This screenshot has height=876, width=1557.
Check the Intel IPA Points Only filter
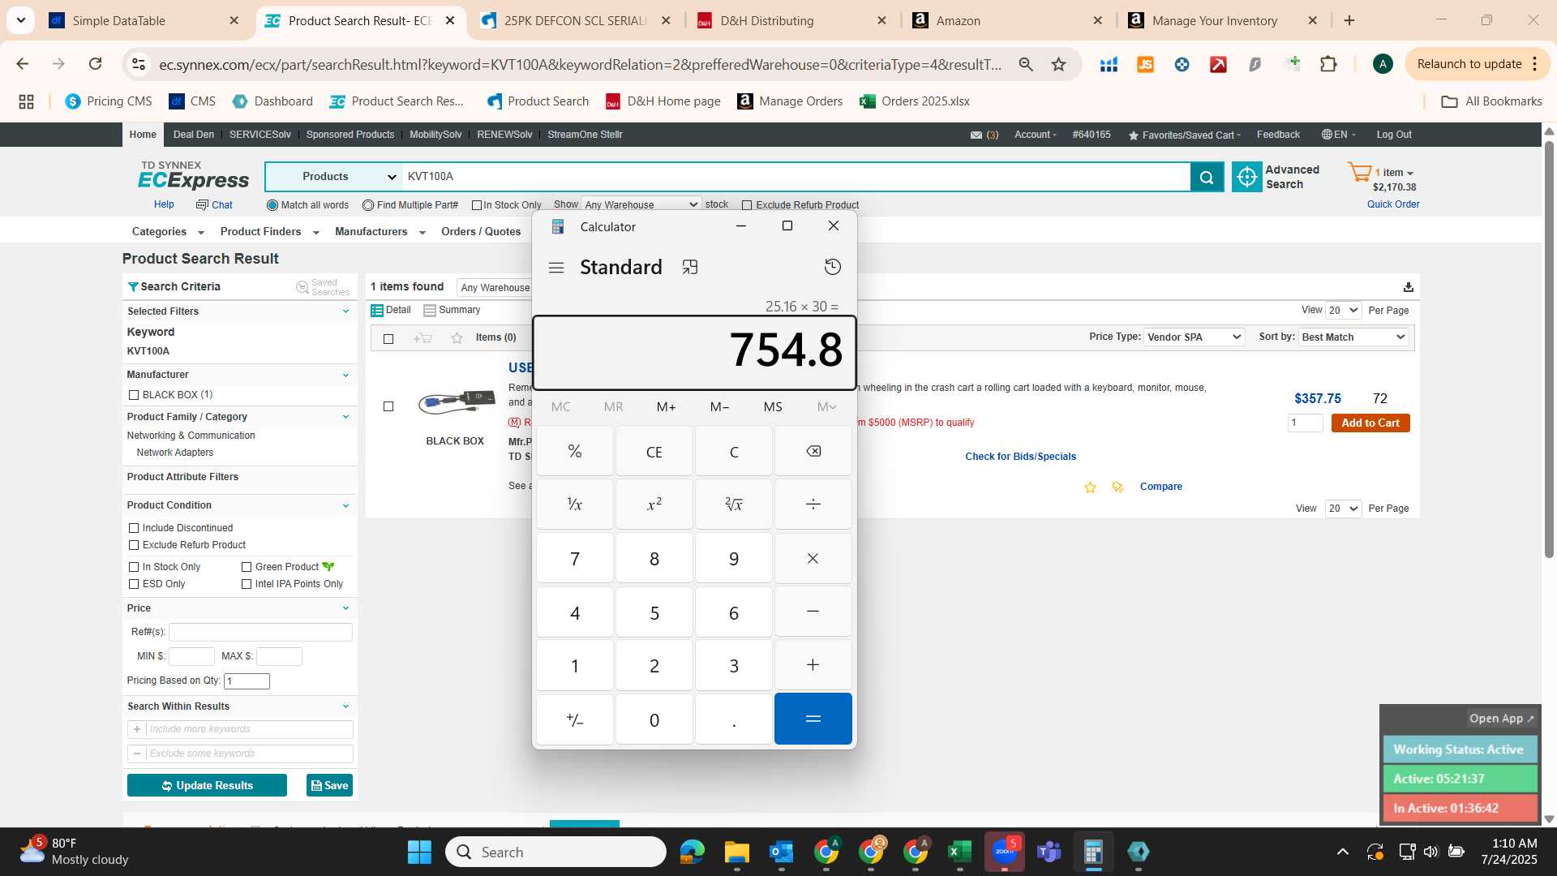coord(247,584)
